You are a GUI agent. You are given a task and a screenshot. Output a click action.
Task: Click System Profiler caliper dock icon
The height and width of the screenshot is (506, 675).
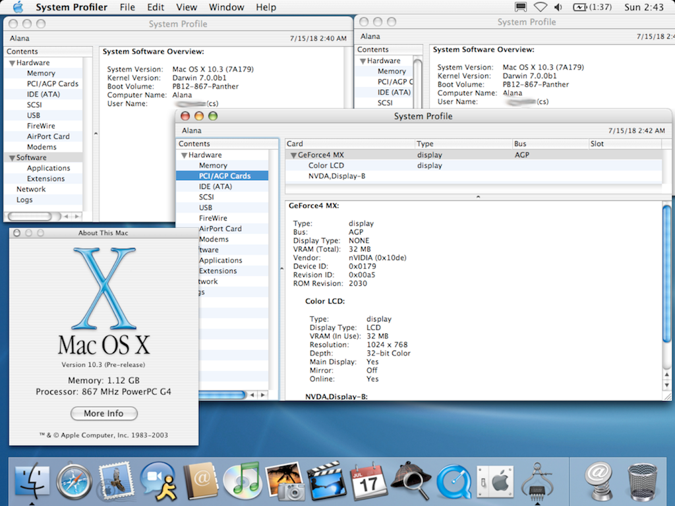[x=537, y=481]
